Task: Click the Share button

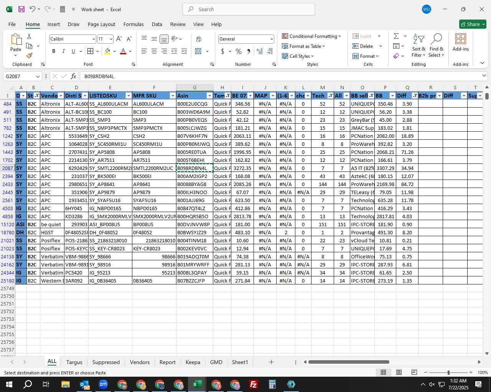Action: tap(473, 24)
